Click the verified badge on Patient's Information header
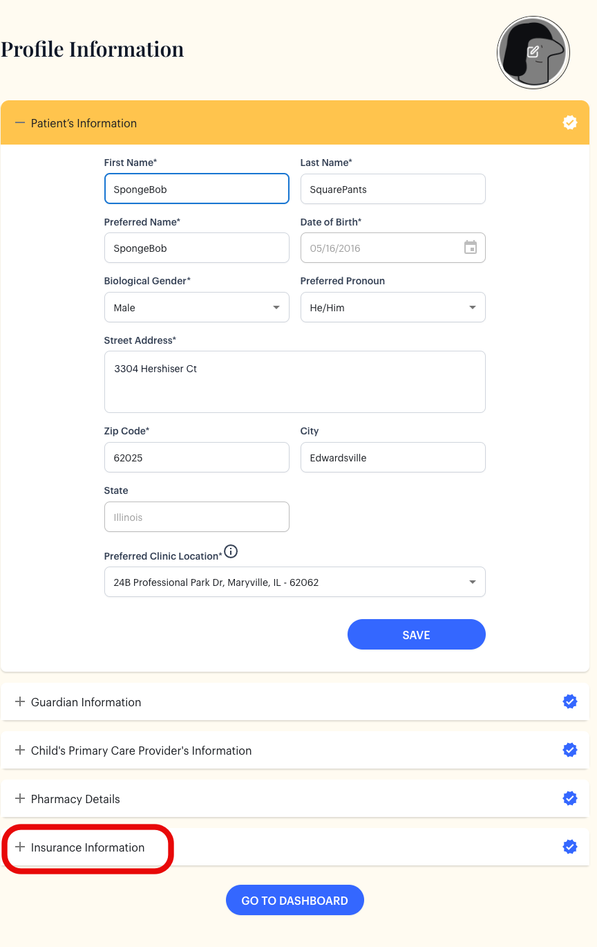The width and height of the screenshot is (597, 947). (569, 122)
